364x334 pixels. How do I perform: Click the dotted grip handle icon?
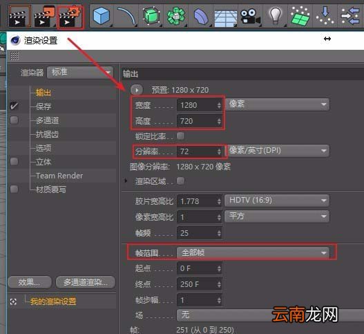tap(15, 56)
